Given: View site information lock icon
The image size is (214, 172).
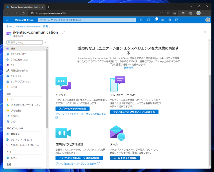Looking at the screenshot, I should point(32,13).
